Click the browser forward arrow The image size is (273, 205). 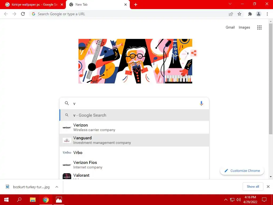click(14, 14)
